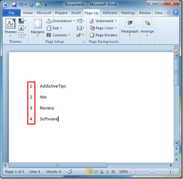
Task: Open the Themes gallery button
Action: (11, 28)
